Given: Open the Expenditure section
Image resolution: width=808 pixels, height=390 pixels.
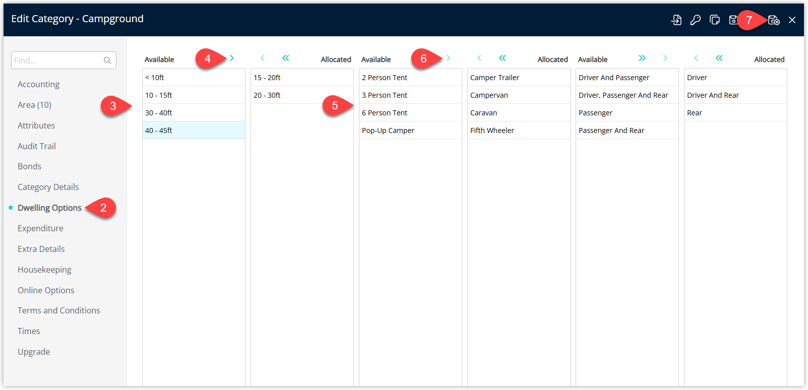Looking at the screenshot, I should click(40, 228).
